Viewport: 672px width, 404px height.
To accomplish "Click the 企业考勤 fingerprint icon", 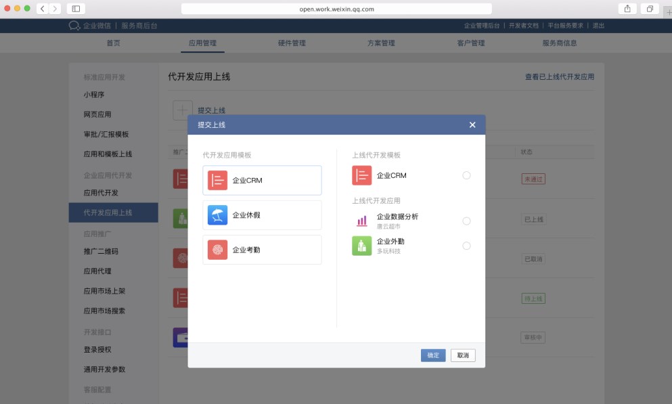I will pyautogui.click(x=218, y=250).
